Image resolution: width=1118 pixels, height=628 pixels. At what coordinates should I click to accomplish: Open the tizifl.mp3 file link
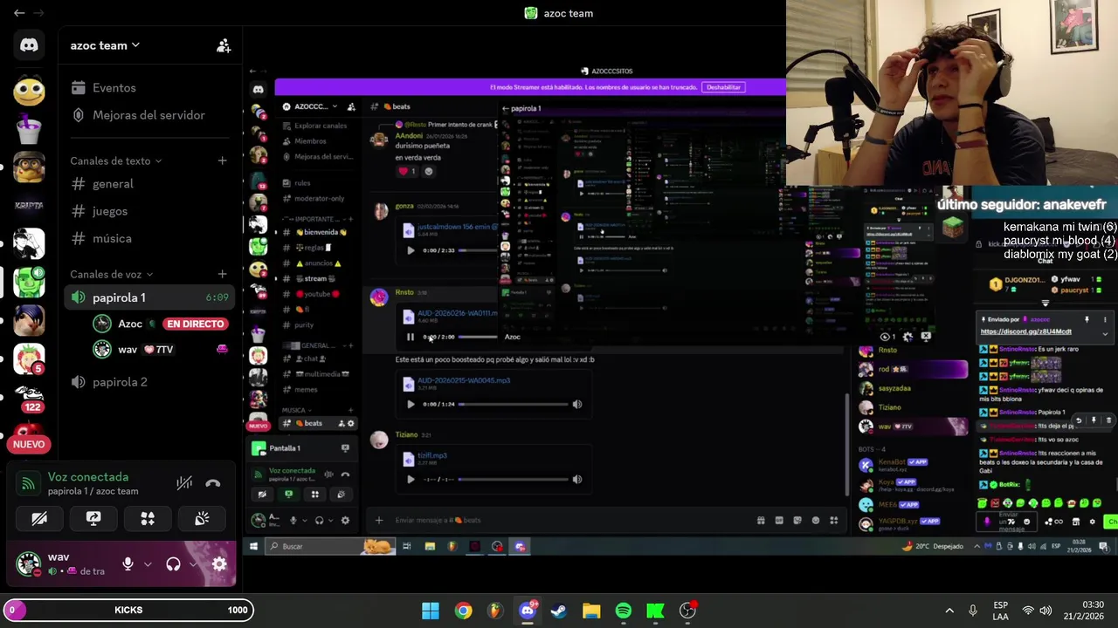click(432, 455)
